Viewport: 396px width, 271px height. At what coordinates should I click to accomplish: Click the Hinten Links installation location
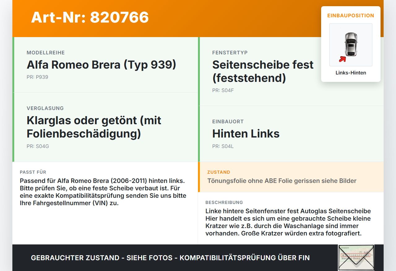click(246, 133)
